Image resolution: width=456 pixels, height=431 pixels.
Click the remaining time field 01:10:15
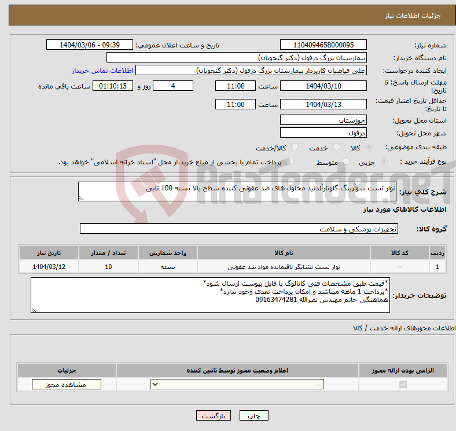(113, 86)
